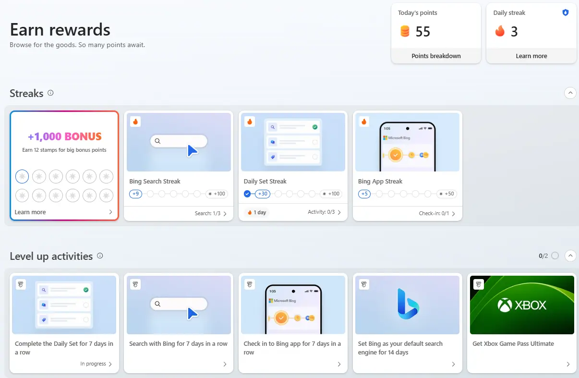Click Learn more on the +1,000 bonus card
Screen dimensions: 579x378
coord(30,212)
